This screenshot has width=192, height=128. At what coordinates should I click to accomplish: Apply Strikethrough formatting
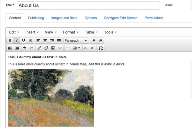click(x=30, y=41)
